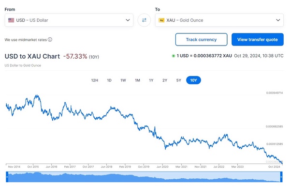Viewport: 290px width, 187px height.
Task: Click the gold Au currency icon
Action: click(x=161, y=20)
